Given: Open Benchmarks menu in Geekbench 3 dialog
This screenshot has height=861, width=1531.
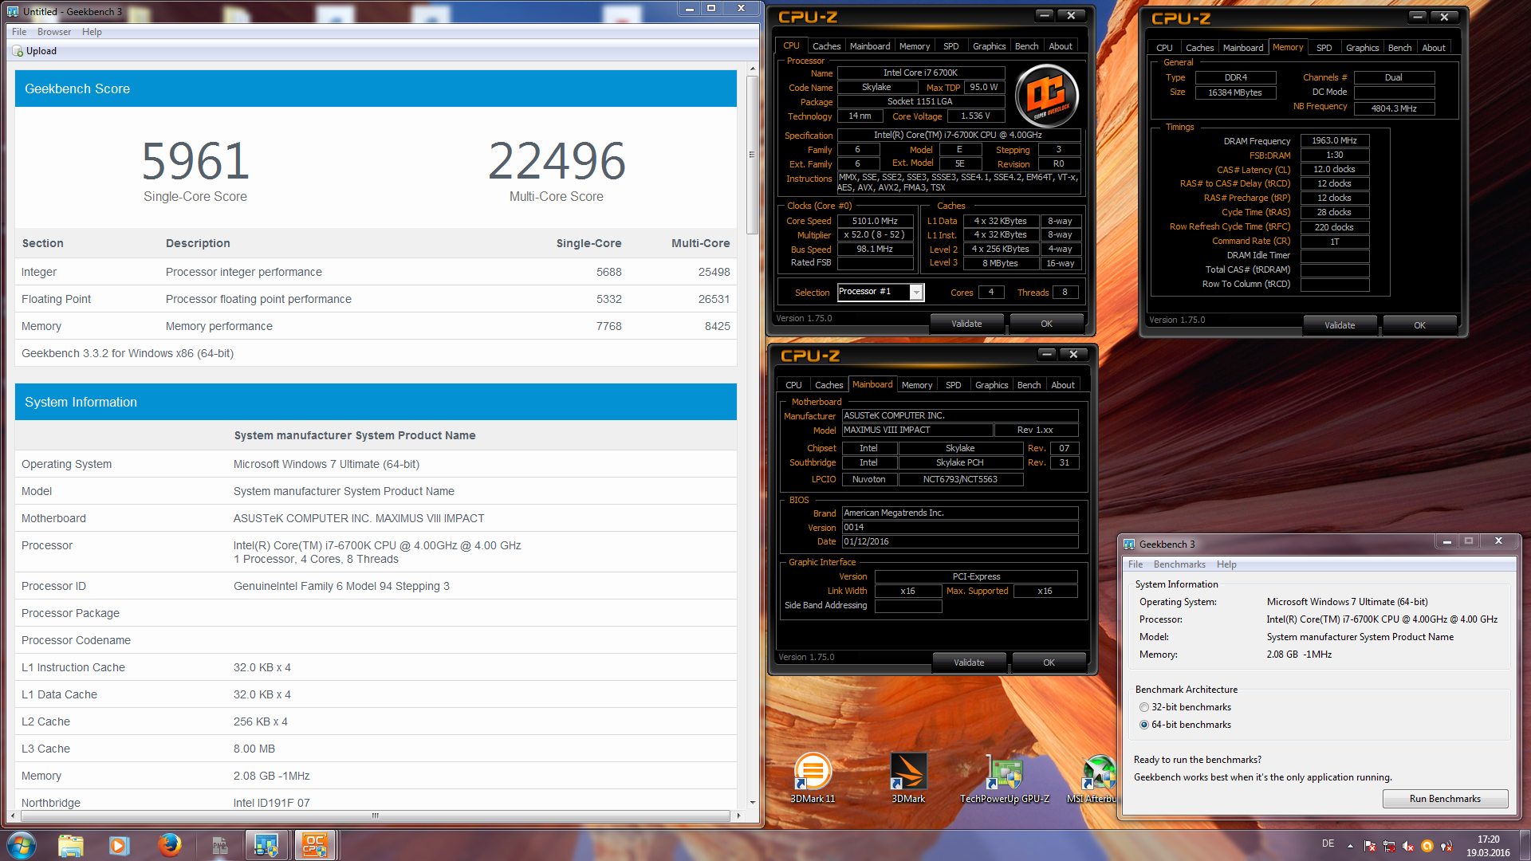Looking at the screenshot, I should 1179,564.
